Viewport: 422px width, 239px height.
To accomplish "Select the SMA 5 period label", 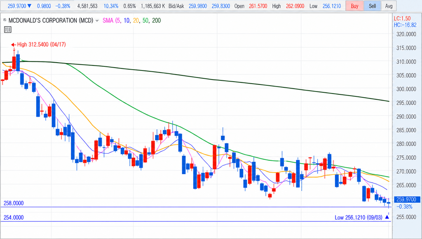I will click(118, 21).
